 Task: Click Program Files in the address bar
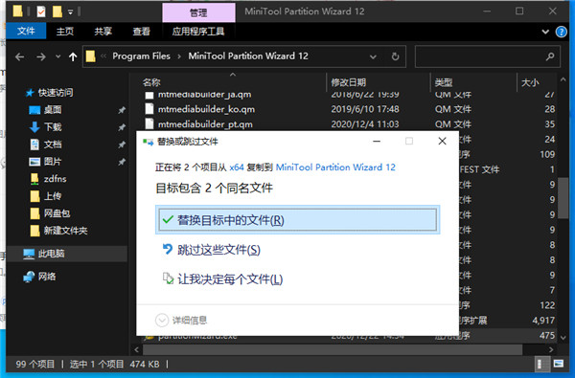point(141,56)
